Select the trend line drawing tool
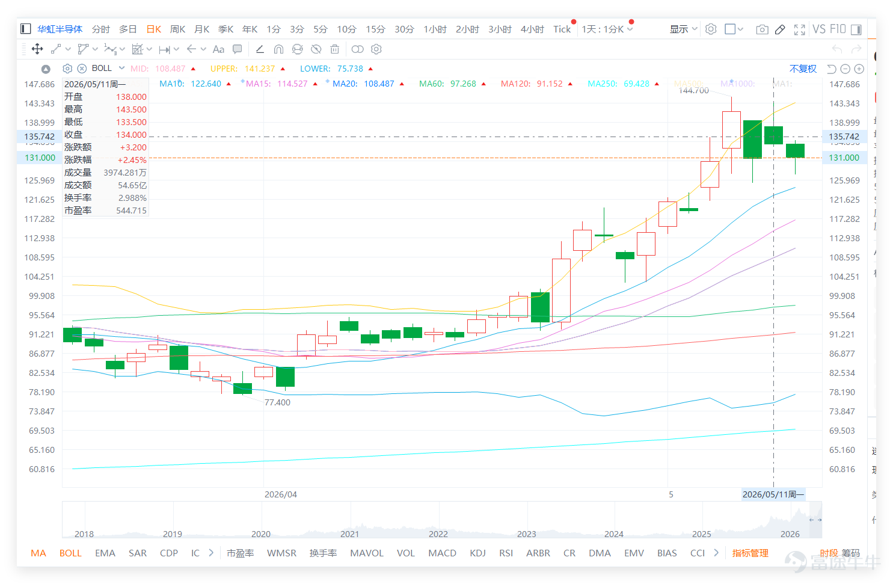Viewport: 893px width, 584px height. tap(56, 49)
